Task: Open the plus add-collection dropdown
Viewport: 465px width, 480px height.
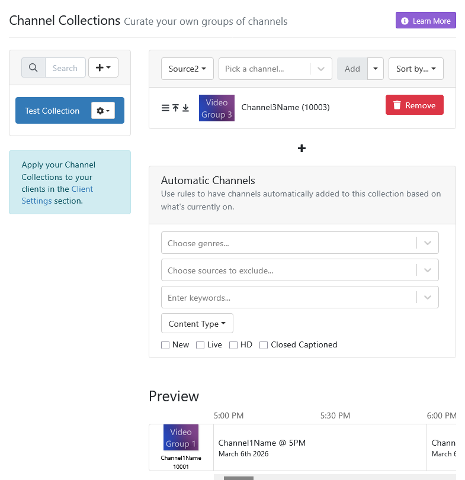Action: (103, 68)
